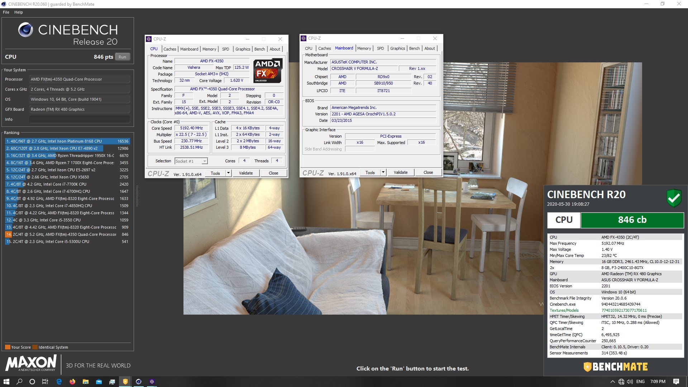Launch Microsoft Edge from the taskbar
Image resolution: width=688 pixels, height=387 pixels.
59,382
